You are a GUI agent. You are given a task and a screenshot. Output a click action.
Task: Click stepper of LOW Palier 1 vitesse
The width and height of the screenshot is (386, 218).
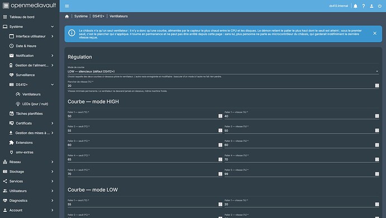click(x=377, y=204)
